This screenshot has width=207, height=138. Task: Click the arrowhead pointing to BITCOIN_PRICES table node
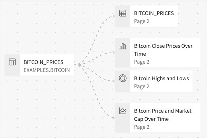114,16
